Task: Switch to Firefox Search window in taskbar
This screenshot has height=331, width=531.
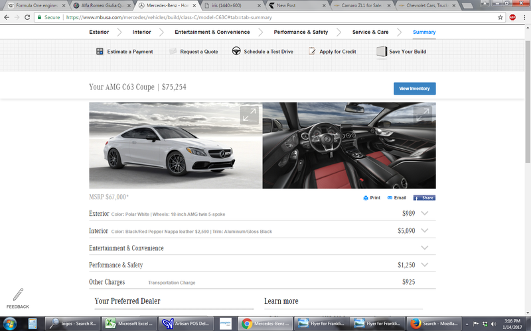Action: point(433,324)
